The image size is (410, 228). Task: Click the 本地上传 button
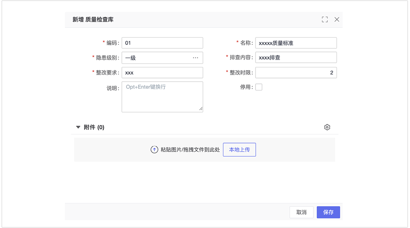tap(240, 150)
